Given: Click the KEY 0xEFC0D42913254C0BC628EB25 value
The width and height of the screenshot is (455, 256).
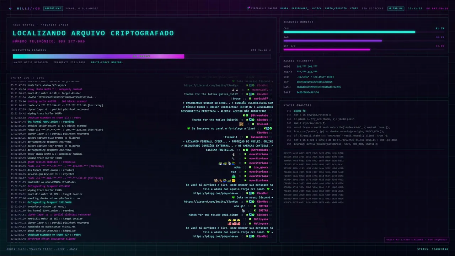Looking at the screenshot, I should pyautogui.click(x=315, y=82).
